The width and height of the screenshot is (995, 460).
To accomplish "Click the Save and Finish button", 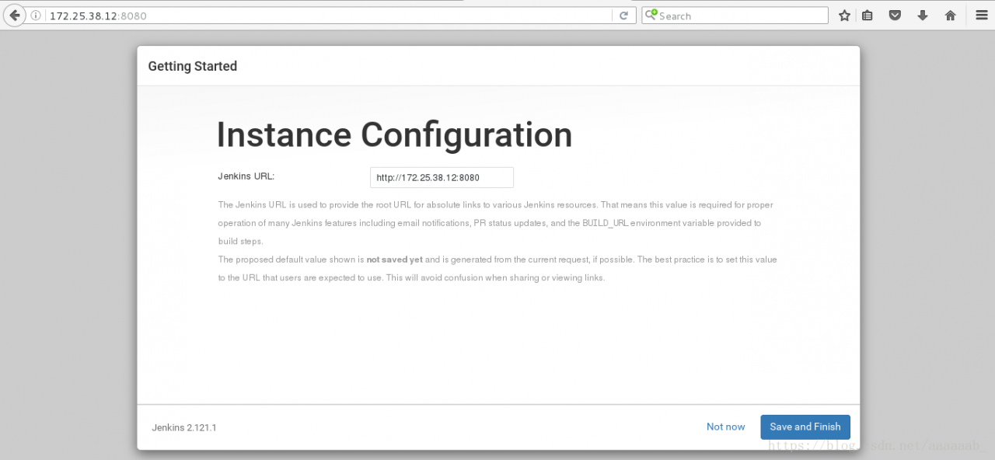I will [x=805, y=427].
